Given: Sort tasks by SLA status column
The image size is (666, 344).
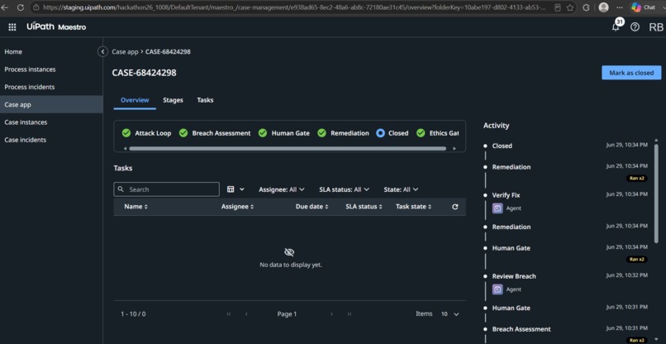Looking at the screenshot, I should point(364,207).
